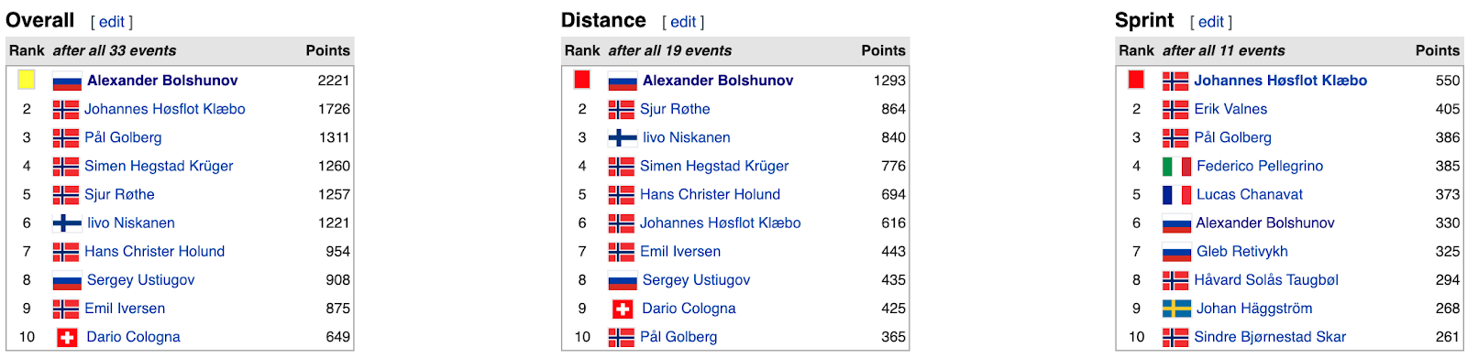Click the Swiss flag beside Dario Cologna in the Overall table
This screenshot has height=358, width=1467.
67,337
